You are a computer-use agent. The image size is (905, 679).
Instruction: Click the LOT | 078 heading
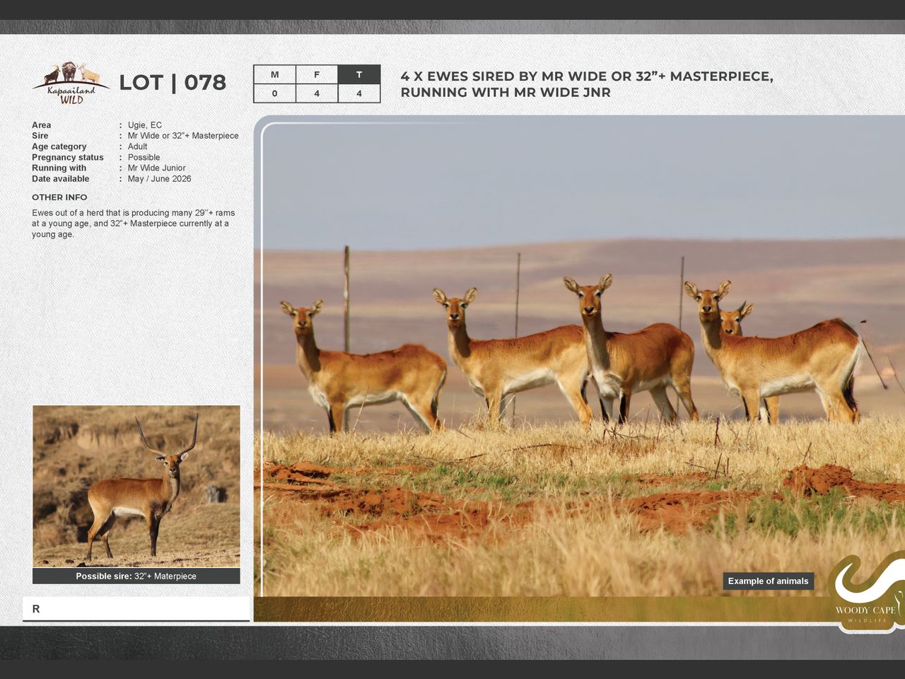[x=173, y=83]
